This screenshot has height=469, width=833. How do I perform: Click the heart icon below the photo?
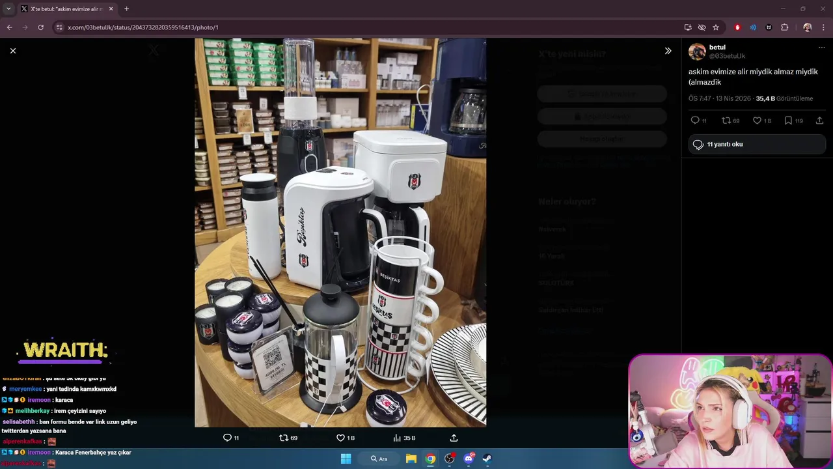coord(340,438)
